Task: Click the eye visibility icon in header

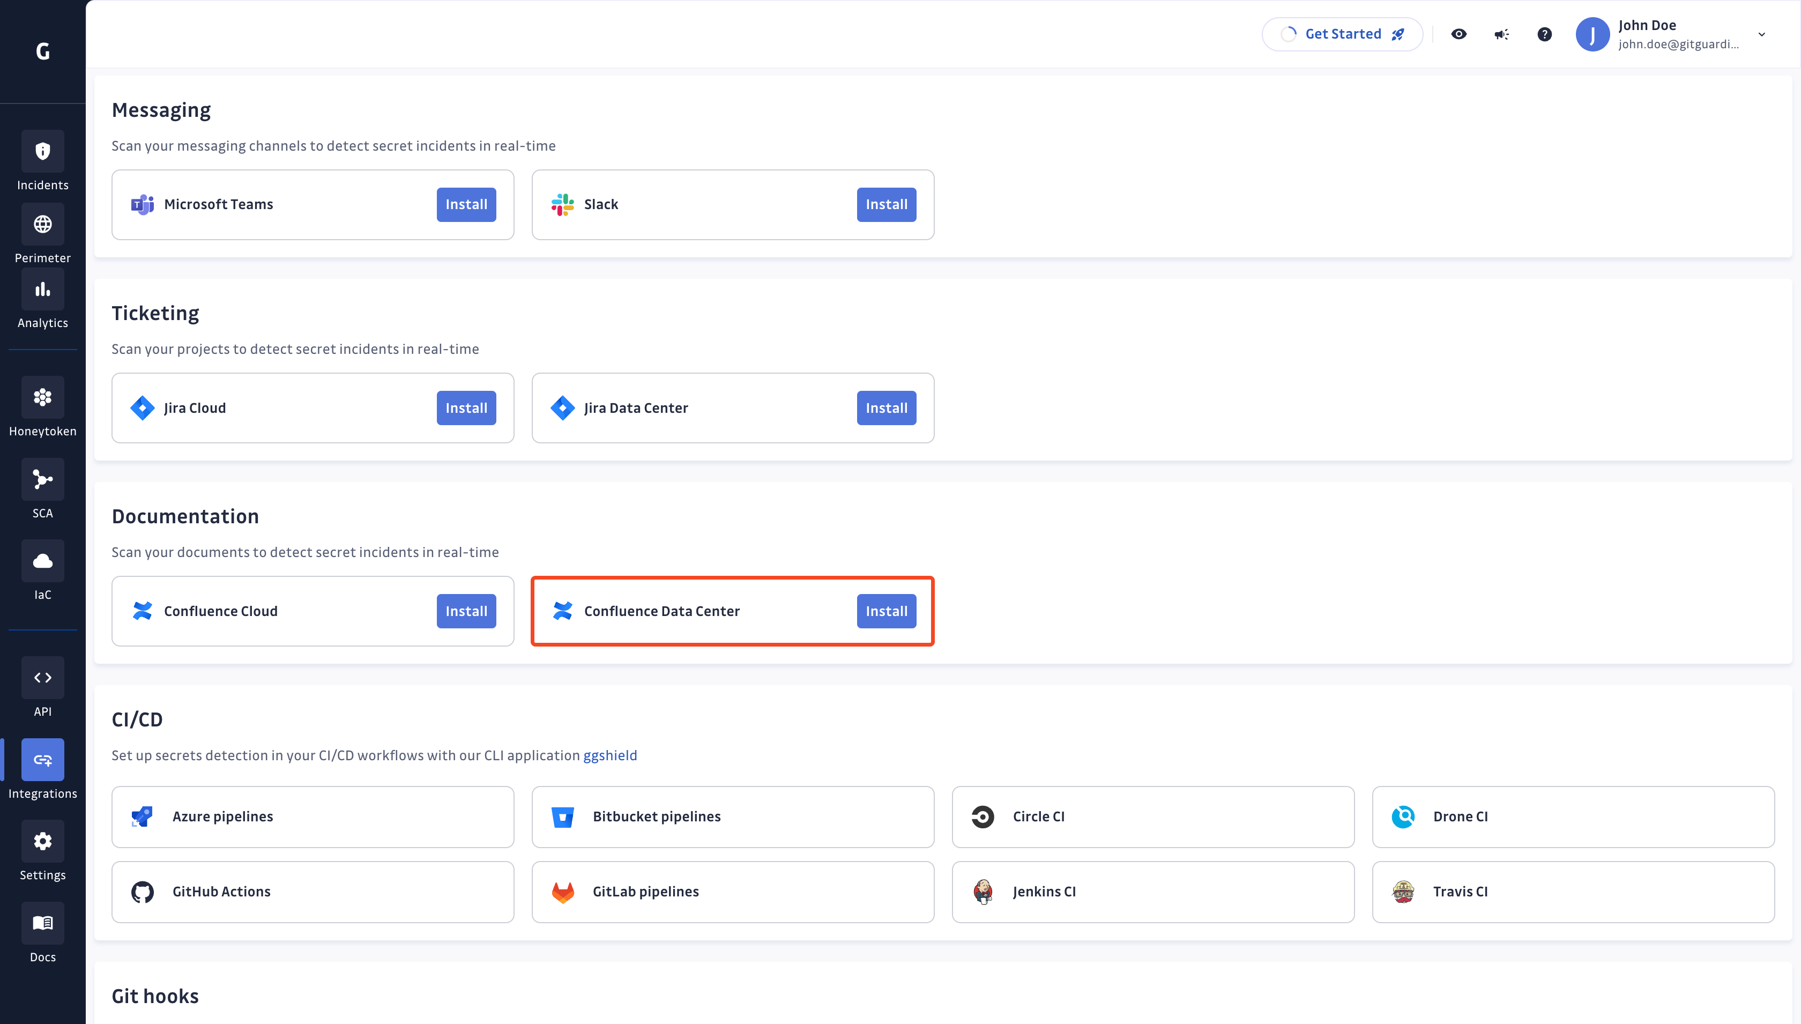Action: (x=1458, y=34)
